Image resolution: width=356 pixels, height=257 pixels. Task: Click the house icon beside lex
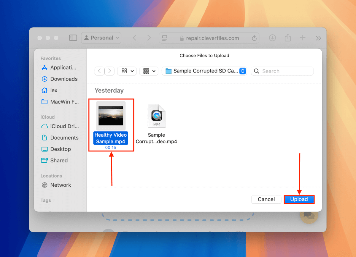click(x=44, y=90)
